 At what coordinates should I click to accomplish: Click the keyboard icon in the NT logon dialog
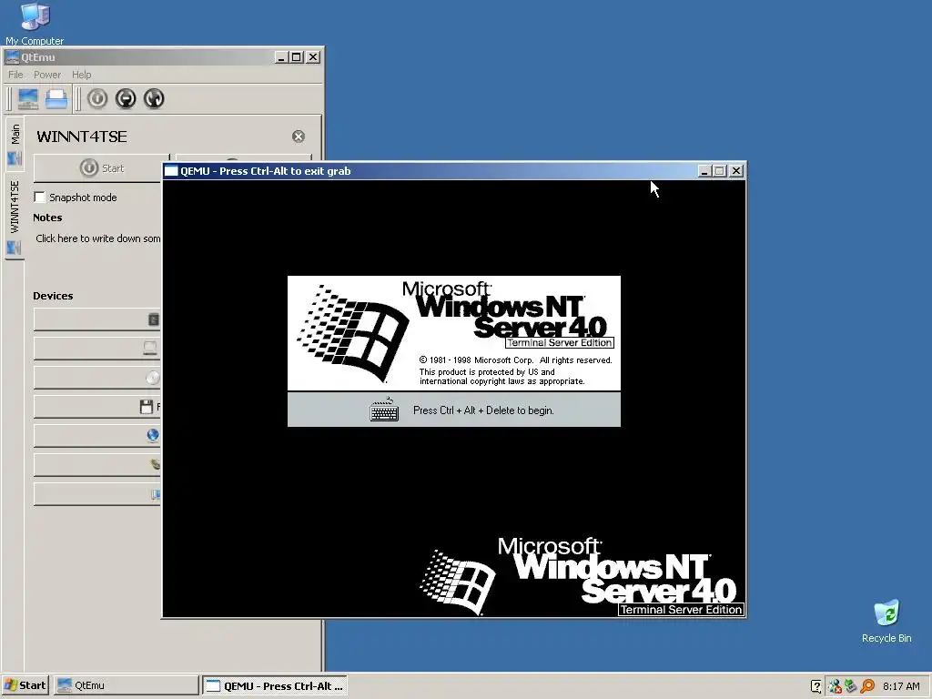pyautogui.click(x=384, y=410)
